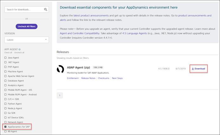Image resolution: width=220 pixels, height=135 pixels.
Task: Click the ABAP Agent (zip) title
Action: 78,67
